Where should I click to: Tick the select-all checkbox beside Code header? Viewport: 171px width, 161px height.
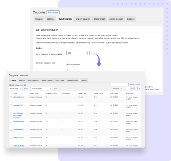pyautogui.click(x=11, y=93)
